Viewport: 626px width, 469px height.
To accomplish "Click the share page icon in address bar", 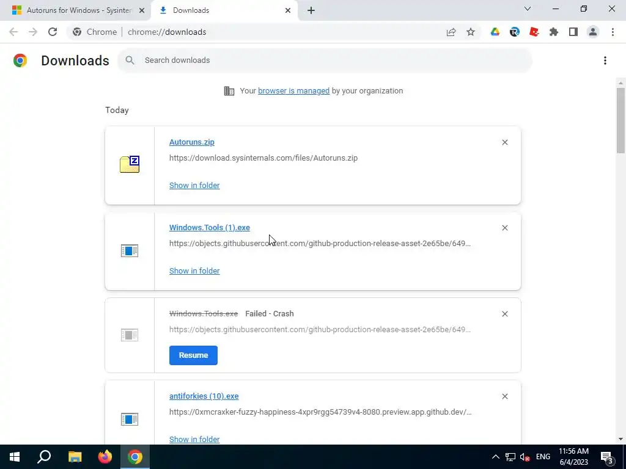I will (451, 32).
